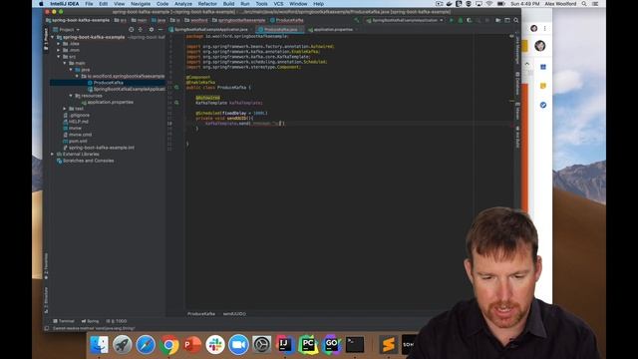Screen dimensions: 638x359
Task: Open the Refactor menu
Action: (x=207, y=4)
